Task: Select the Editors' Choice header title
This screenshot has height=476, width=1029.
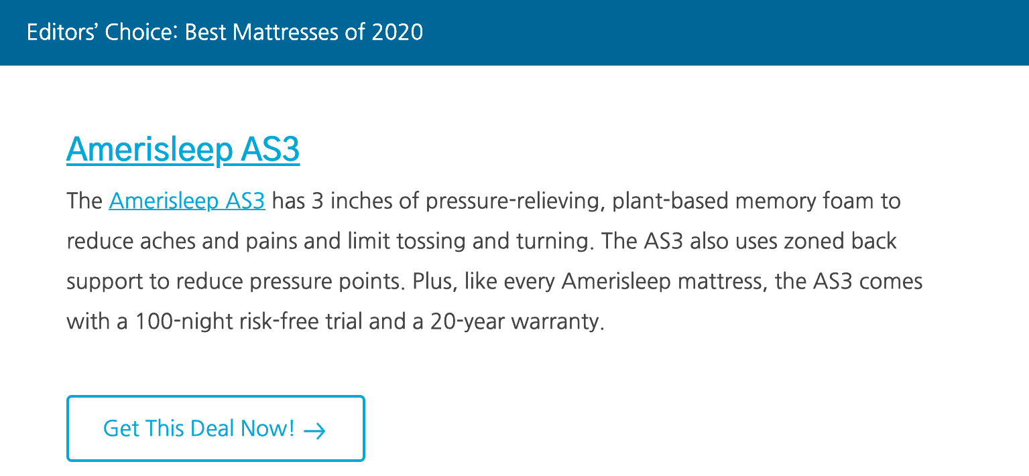Action: (x=225, y=32)
